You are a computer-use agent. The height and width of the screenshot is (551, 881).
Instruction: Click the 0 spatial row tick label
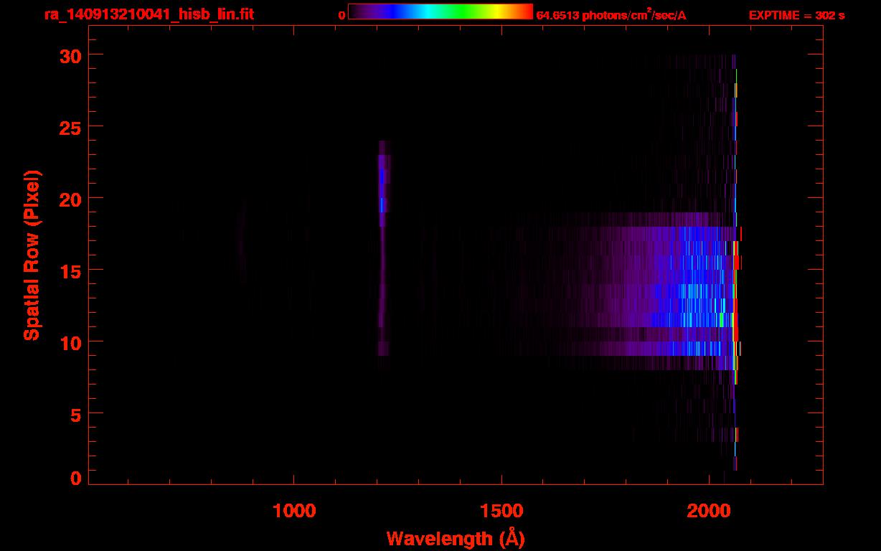[x=76, y=478]
